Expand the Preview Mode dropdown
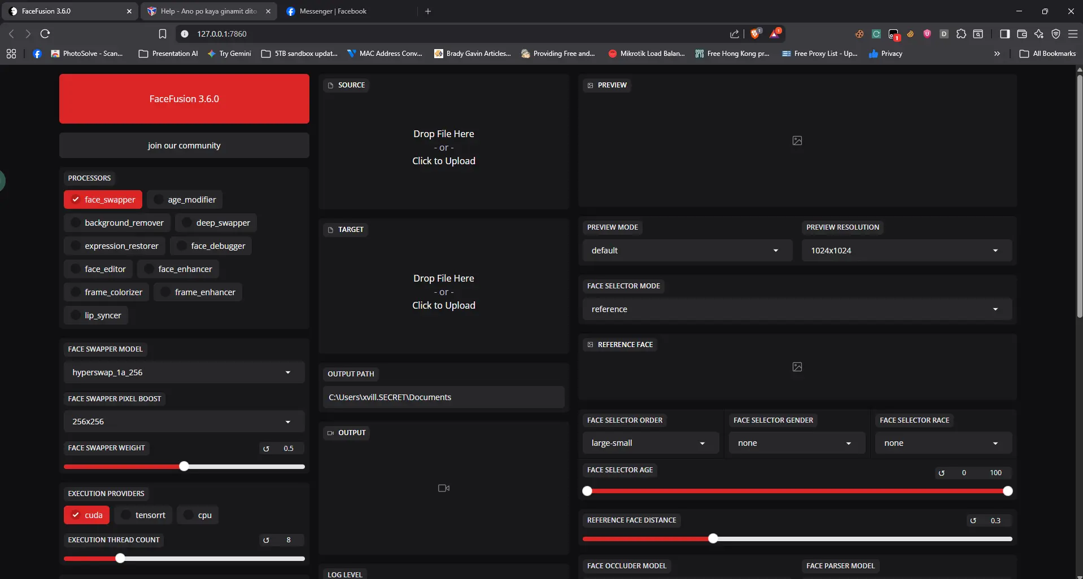 (688, 251)
